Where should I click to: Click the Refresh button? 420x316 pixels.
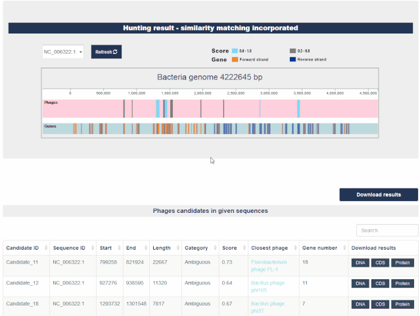[x=106, y=52]
